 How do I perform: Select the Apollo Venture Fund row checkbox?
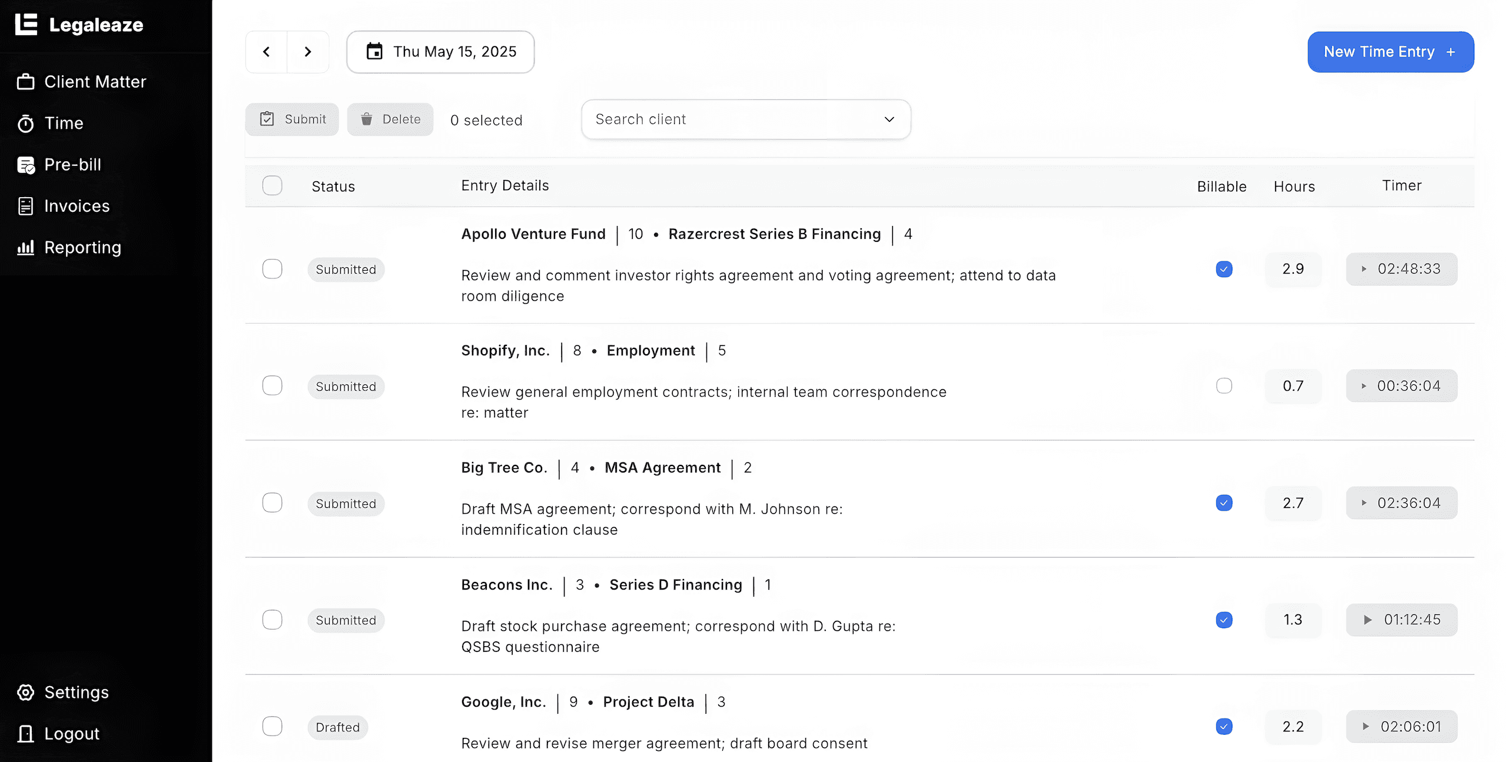click(x=272, y=269)
